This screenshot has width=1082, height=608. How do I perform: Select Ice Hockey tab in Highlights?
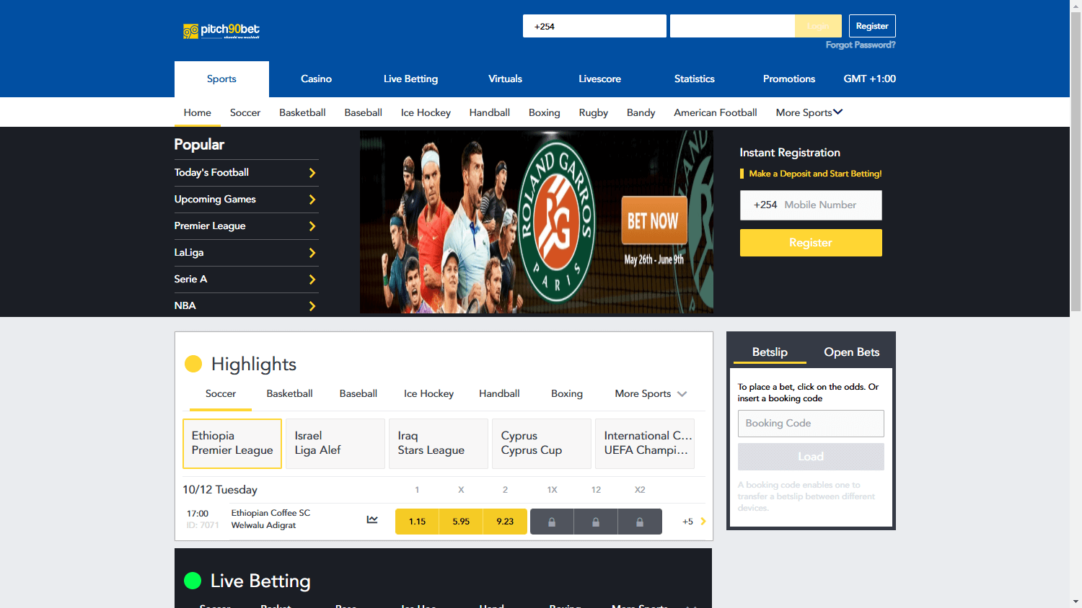[x=428, y=393]
